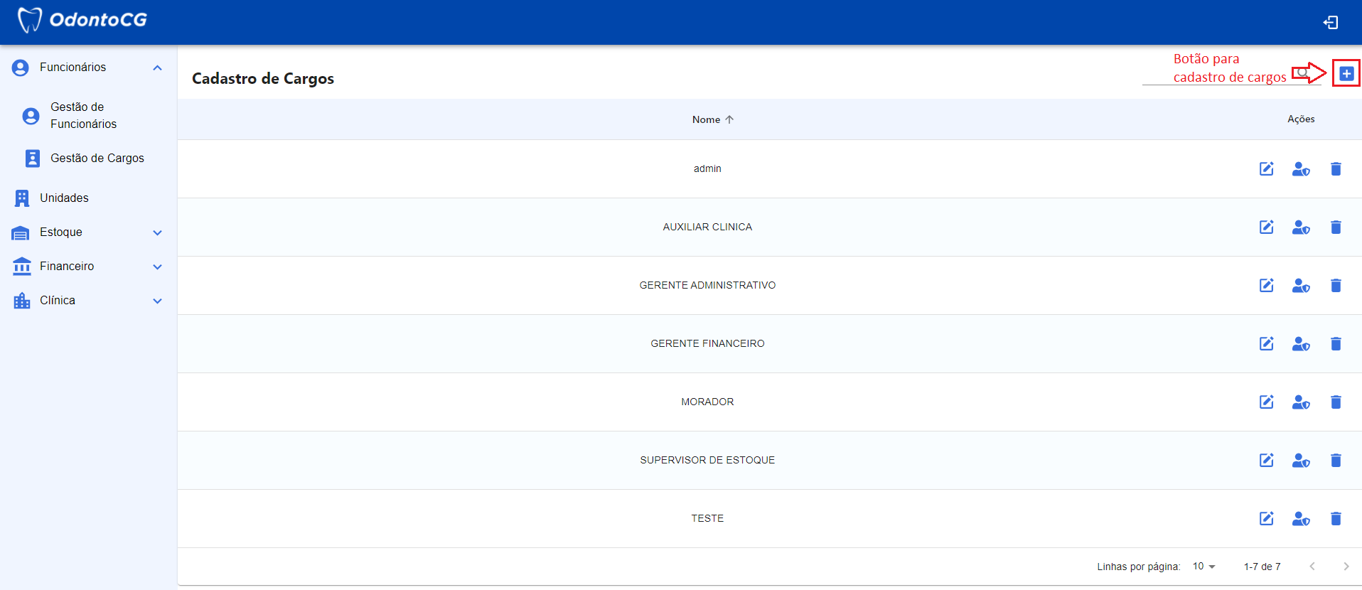The height and width of the screenshot is (590, 1362).
Task: Delete the TESTE cargo row
Action: [x=1335, y=518]
